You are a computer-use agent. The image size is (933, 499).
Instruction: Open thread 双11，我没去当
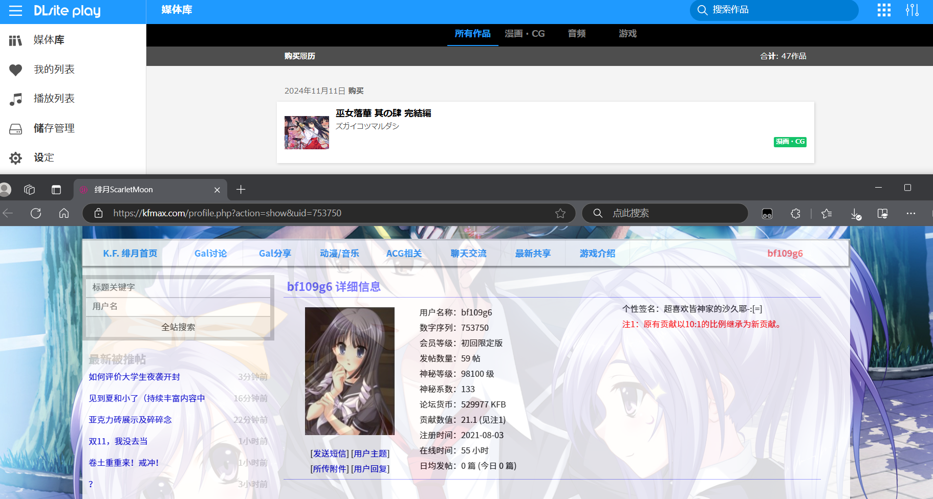118,441
